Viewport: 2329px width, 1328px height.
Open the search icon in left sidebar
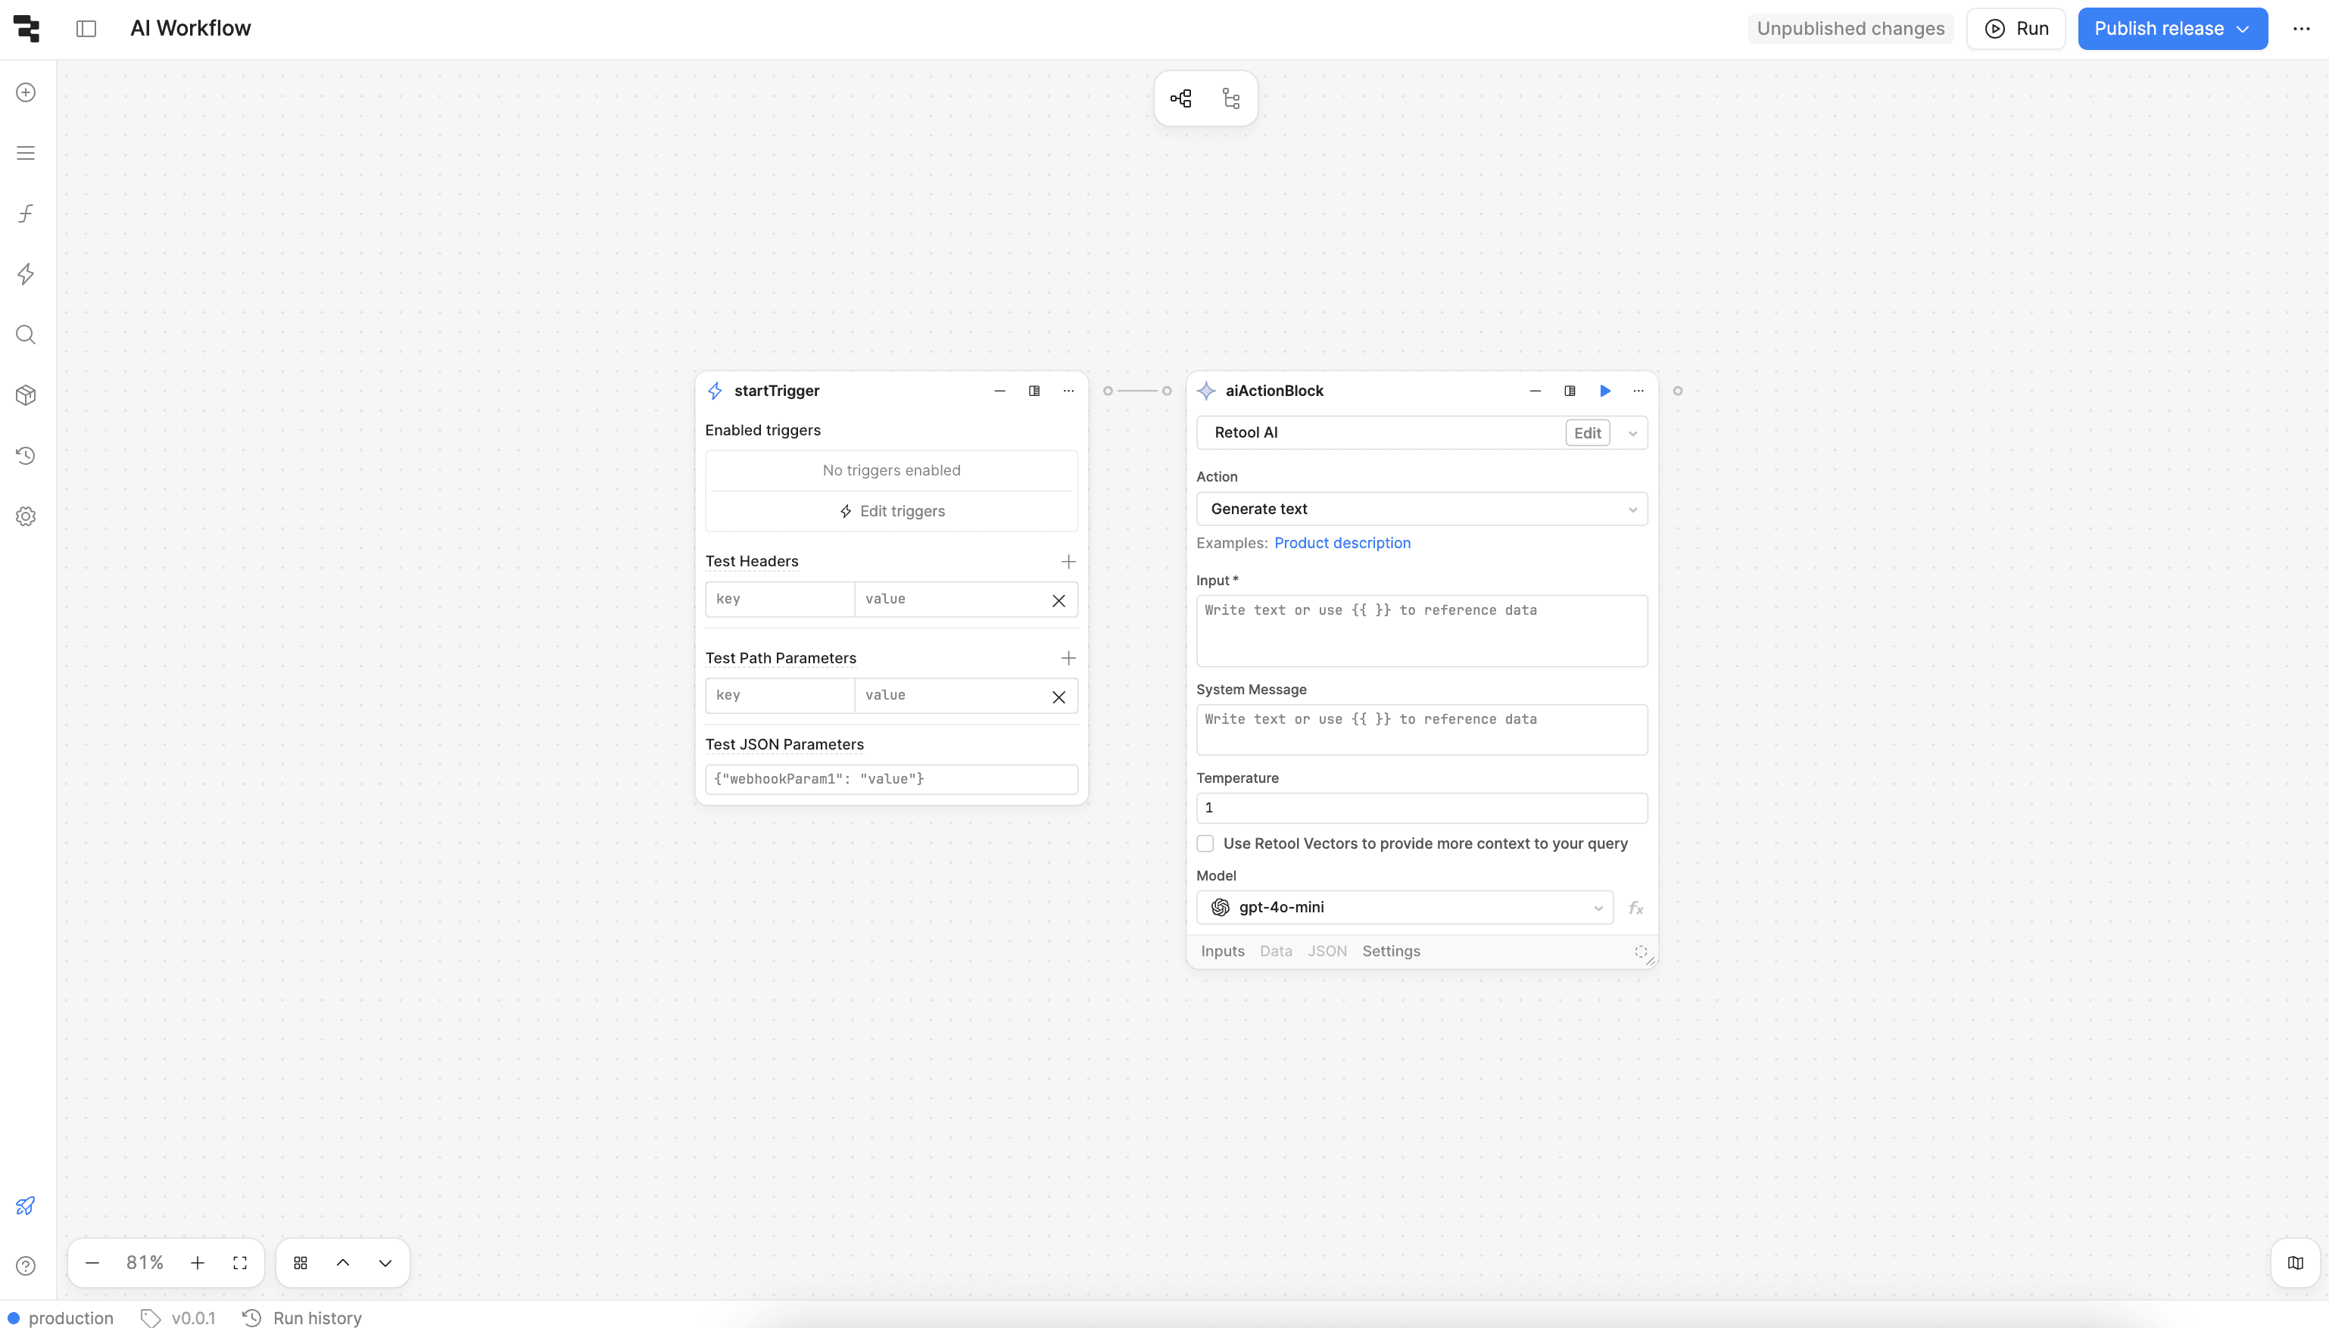[26, 335]
